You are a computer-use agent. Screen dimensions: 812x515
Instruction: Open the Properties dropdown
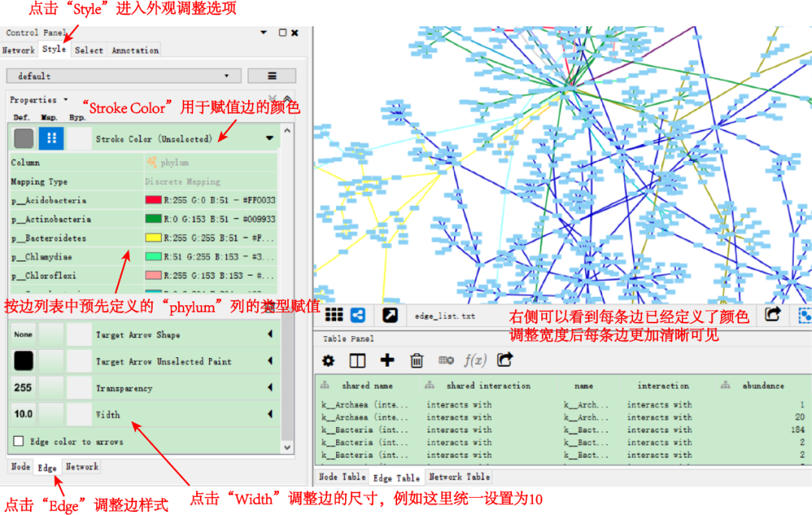(x=39, y=99)
